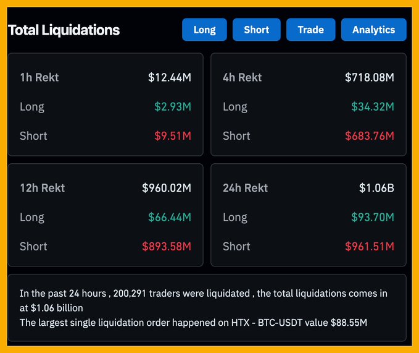The width and height of the screenshot is (419, 353).
Task: Select the 24h Rekt total $1.06B
Action: pos(376,187)
